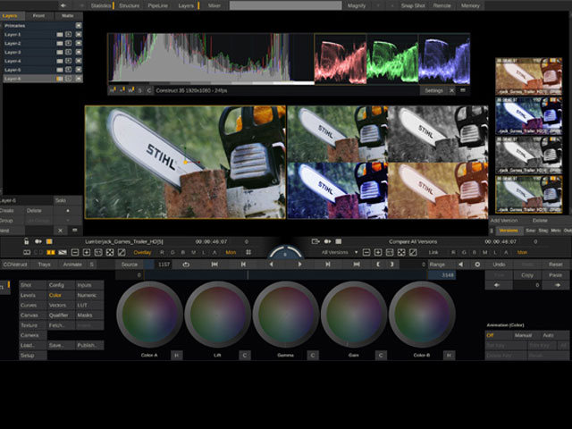Click the diagonal split icon in Compare viewer toolbar

point(413,252)
